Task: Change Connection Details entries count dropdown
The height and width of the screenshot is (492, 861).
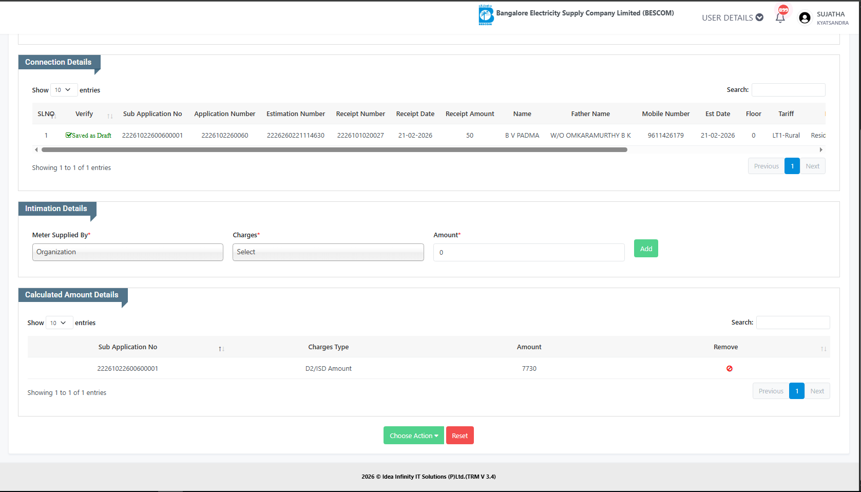Action: [x=64, y=90]
